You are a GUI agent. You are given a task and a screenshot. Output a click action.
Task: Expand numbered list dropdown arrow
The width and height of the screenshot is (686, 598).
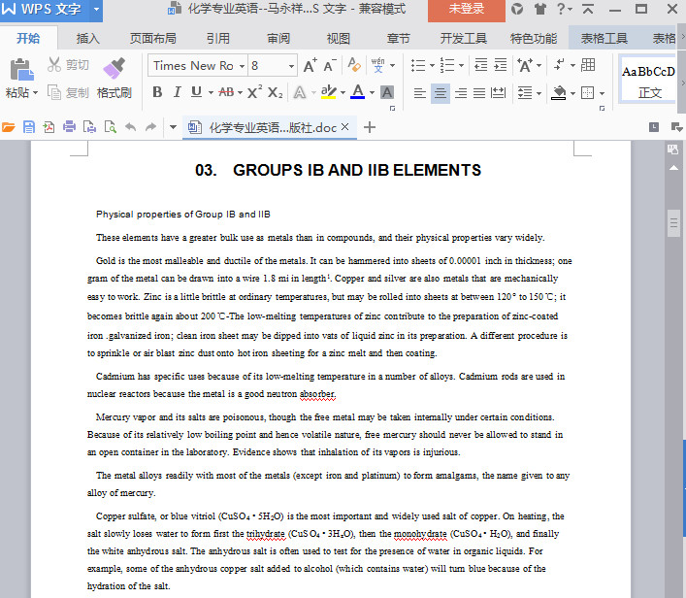(461, 66)
